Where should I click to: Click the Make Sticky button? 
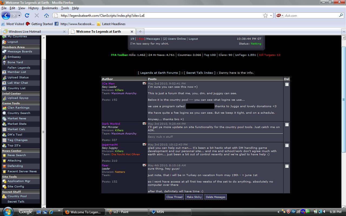coord(194,197)
